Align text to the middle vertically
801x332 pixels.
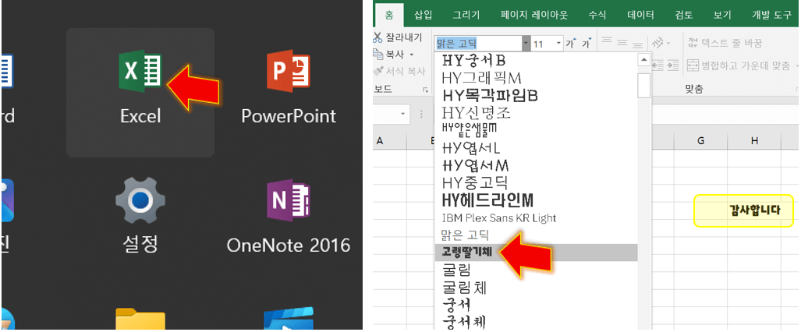622,44
